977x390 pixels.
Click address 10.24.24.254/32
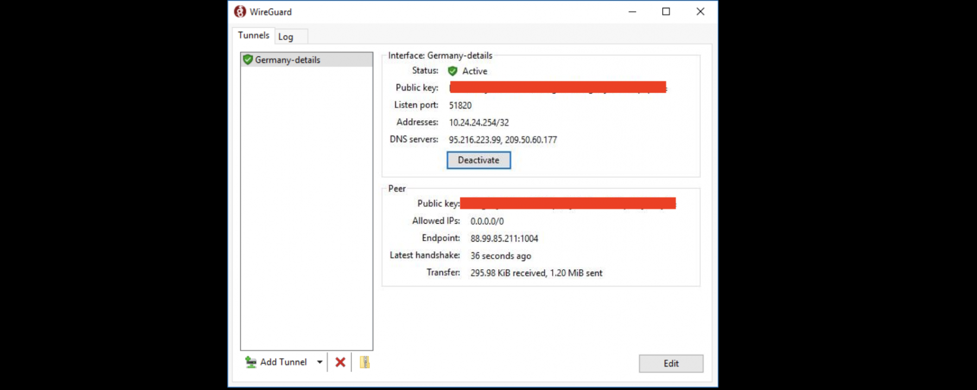479,122
